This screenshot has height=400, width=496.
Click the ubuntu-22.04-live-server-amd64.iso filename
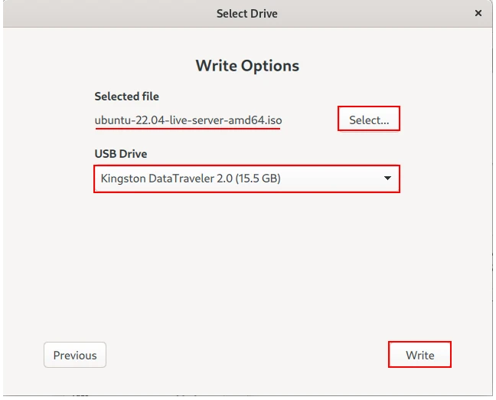(x=188, y=120)
